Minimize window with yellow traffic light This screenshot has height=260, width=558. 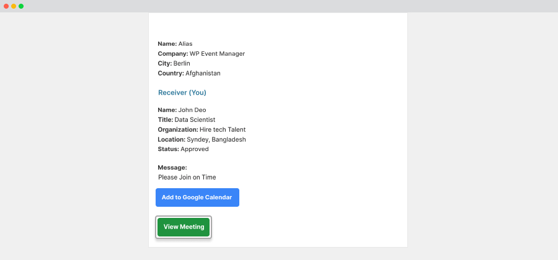14,6
